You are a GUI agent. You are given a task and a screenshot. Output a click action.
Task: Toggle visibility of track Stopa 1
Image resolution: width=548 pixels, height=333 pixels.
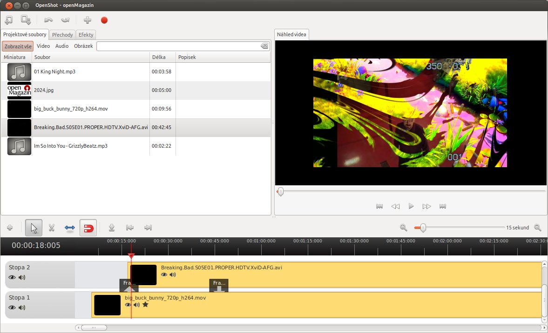[x=12, y=307]
